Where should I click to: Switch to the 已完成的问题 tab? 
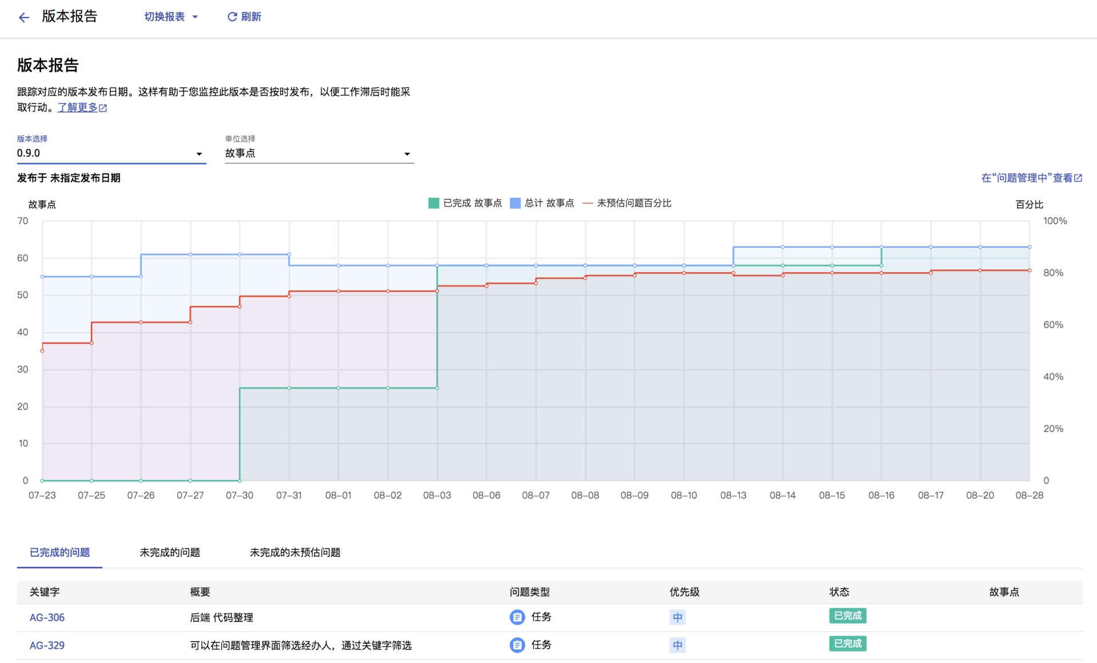(x=60, y=552)
